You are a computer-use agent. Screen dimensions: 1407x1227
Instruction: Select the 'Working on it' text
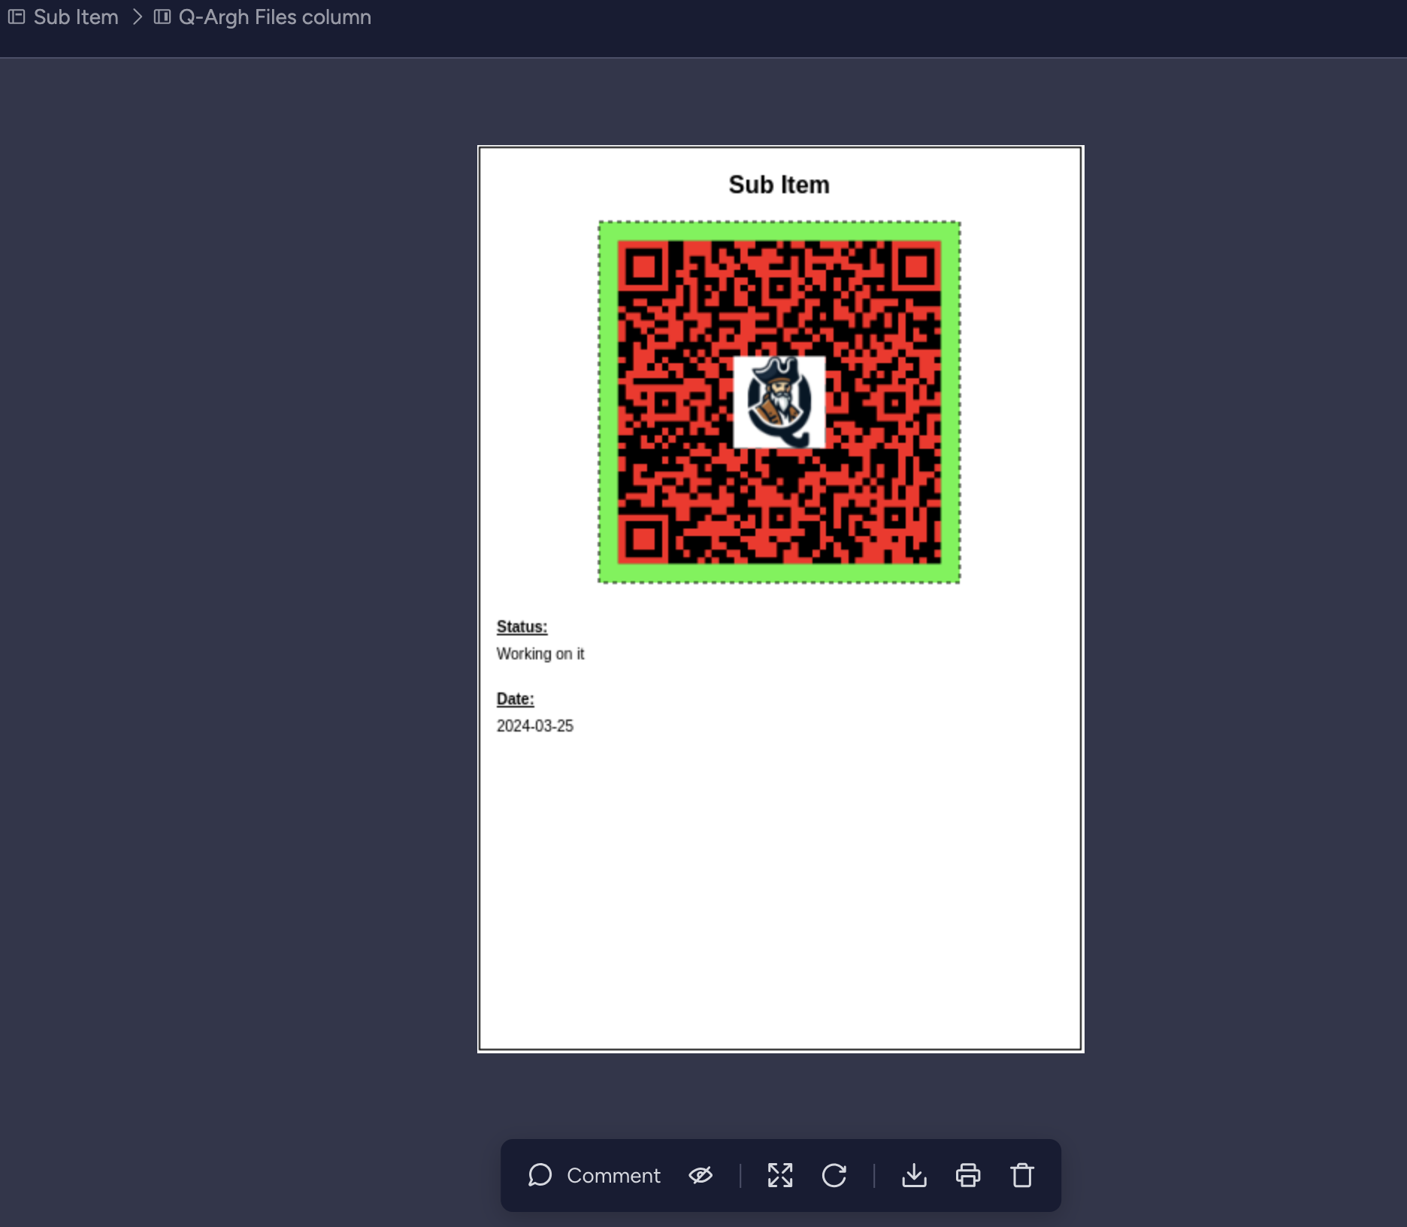click(540, 654)
